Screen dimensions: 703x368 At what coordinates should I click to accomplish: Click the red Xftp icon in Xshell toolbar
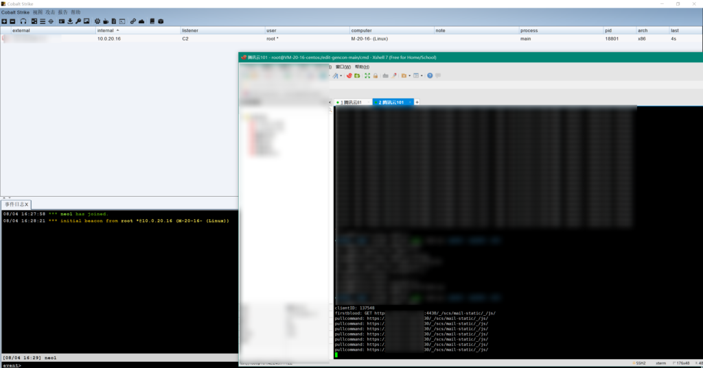[x=349, y=75]
